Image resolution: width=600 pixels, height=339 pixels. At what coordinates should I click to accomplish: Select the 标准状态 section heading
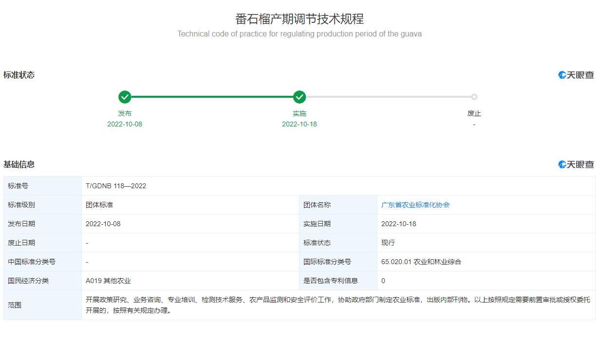tap(19, 75)
